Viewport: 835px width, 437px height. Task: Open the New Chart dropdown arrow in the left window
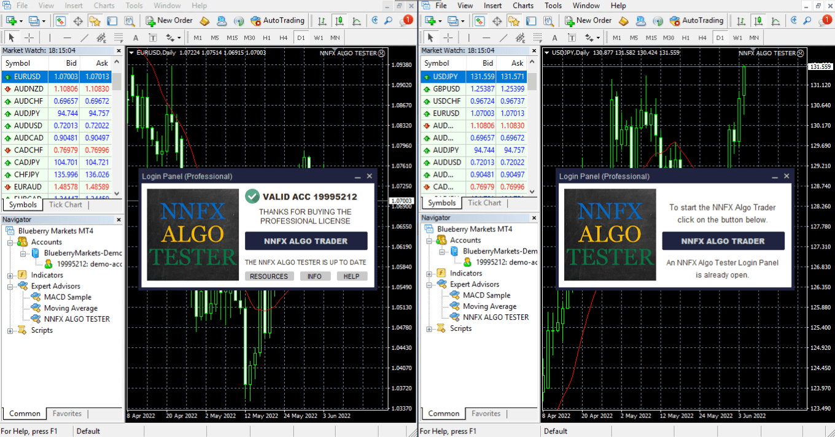coord(21,21)
